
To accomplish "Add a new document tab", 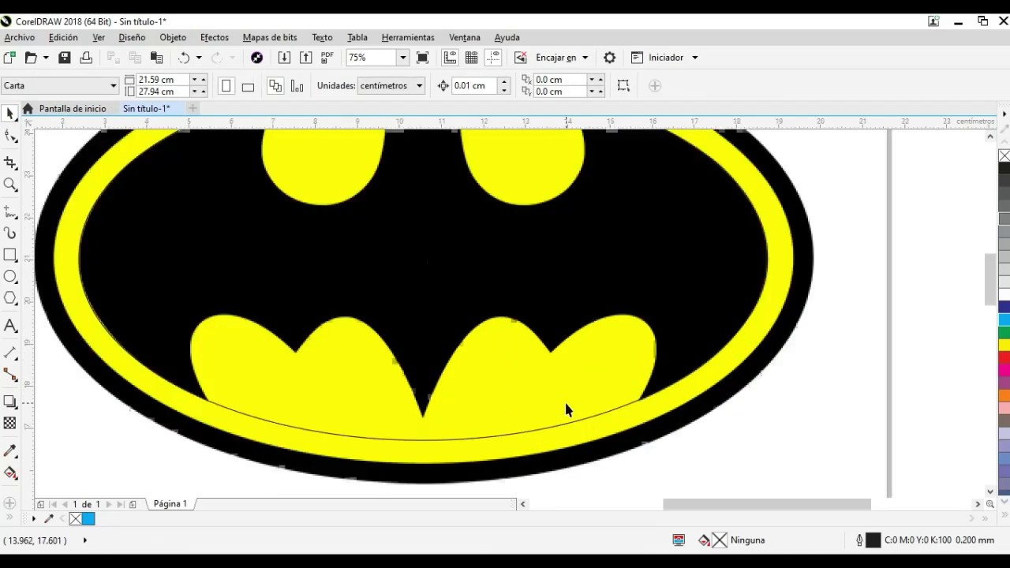I will click(x=192, y=108).
